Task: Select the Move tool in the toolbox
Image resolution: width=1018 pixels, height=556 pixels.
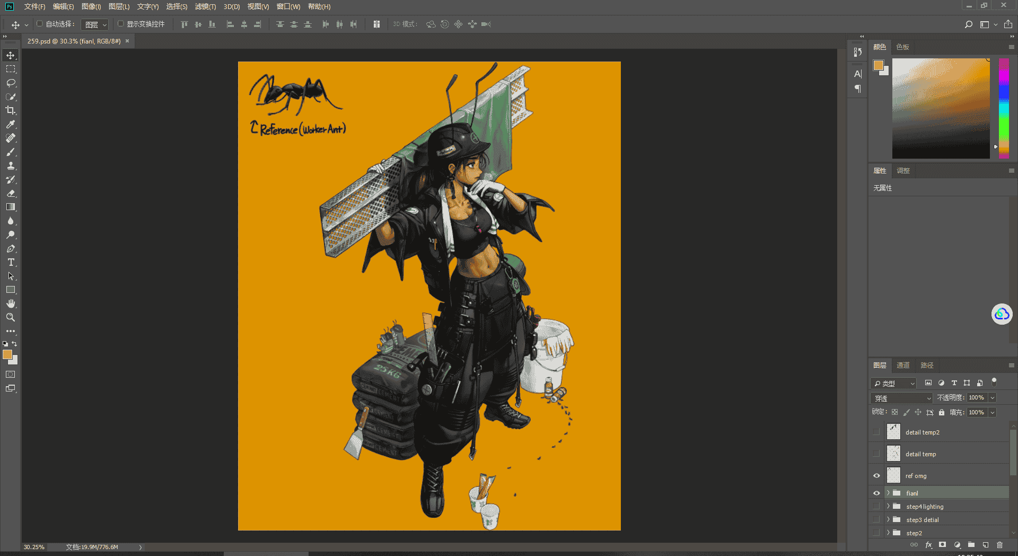Action: click(11, 55)
